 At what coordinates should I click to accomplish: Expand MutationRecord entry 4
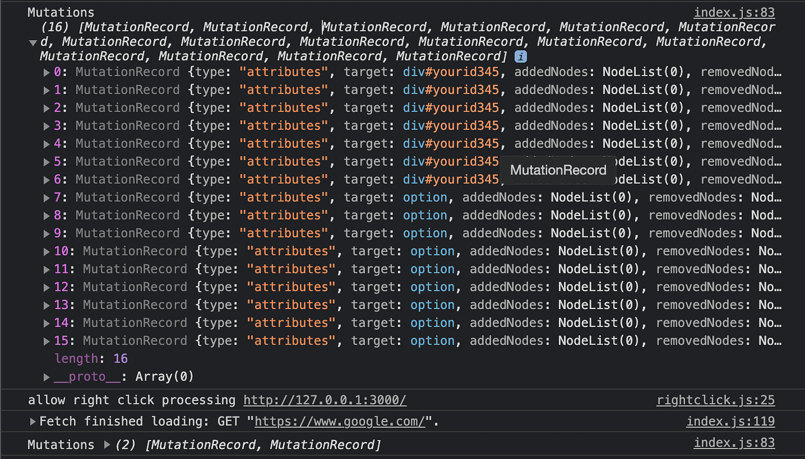click(47, 144)
